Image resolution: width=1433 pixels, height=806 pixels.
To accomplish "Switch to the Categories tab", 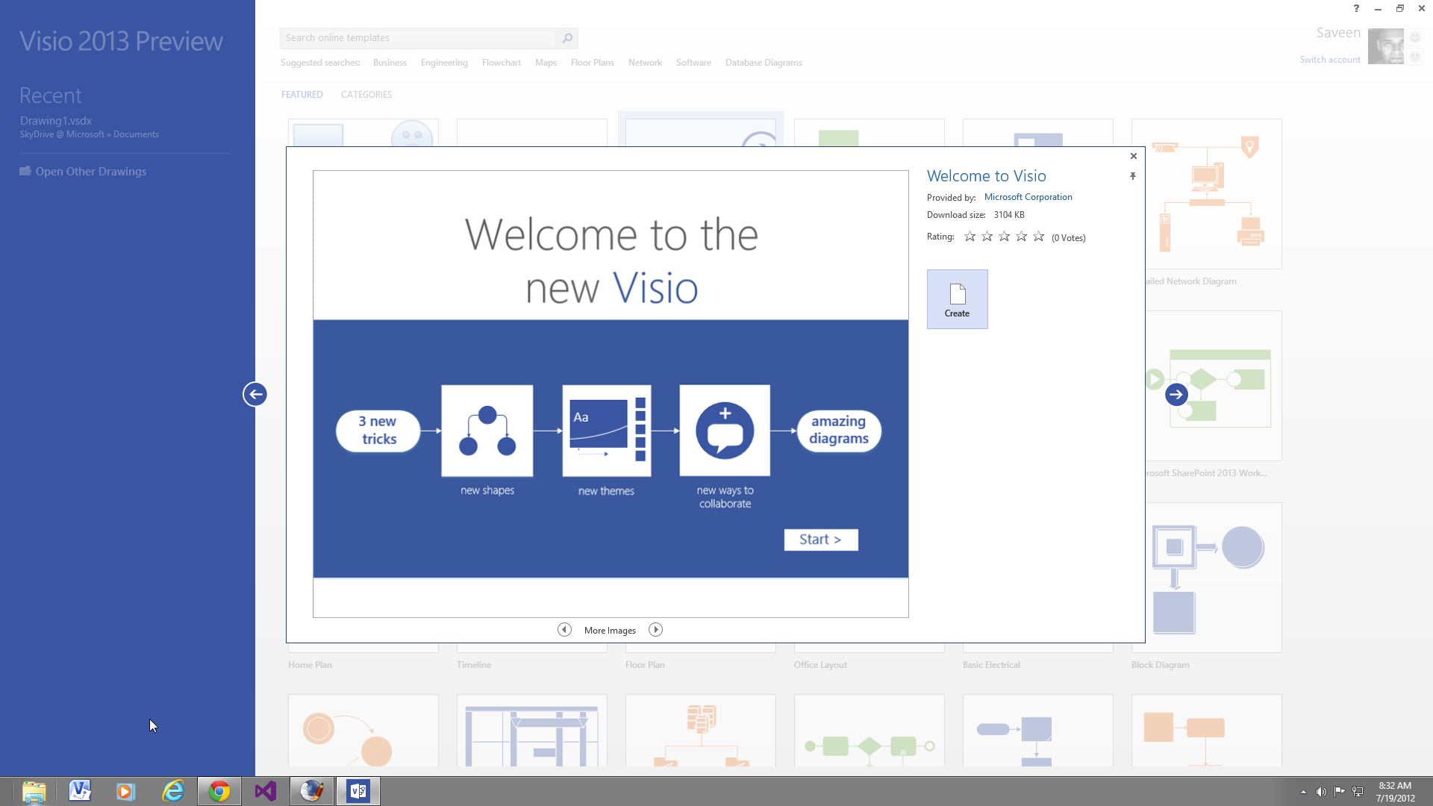I will tap(366, 95).
